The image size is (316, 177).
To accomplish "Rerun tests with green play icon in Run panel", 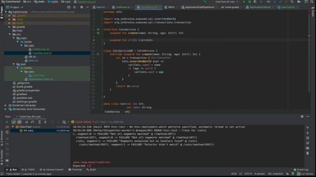I will (x=7, y=122).
